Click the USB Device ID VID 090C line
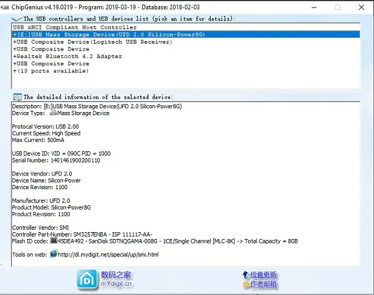 pyautogui.click(x=61, y=154)
